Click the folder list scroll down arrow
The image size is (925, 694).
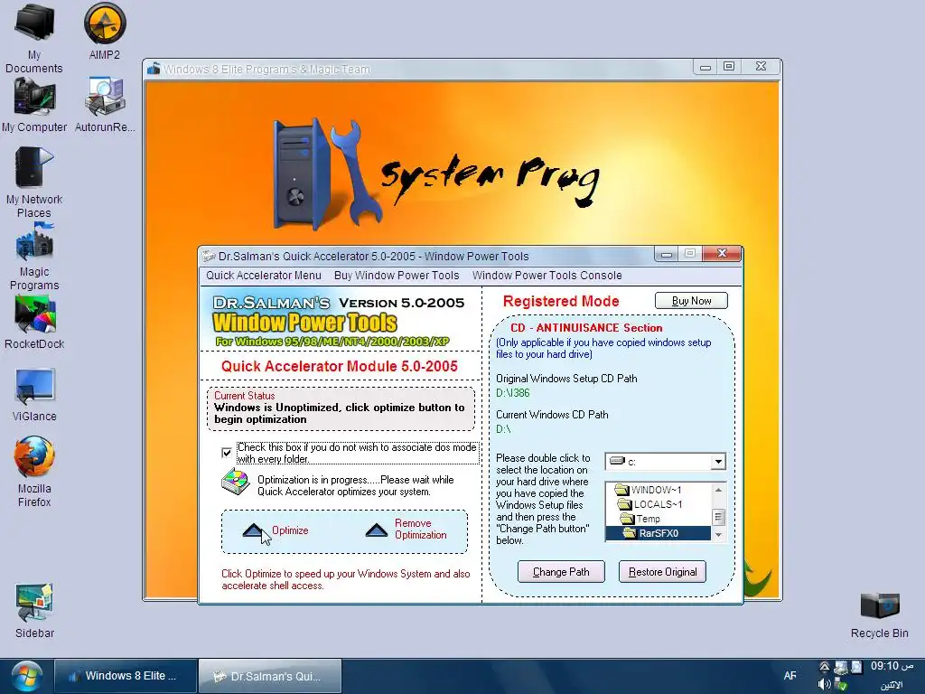click(718, 535)
